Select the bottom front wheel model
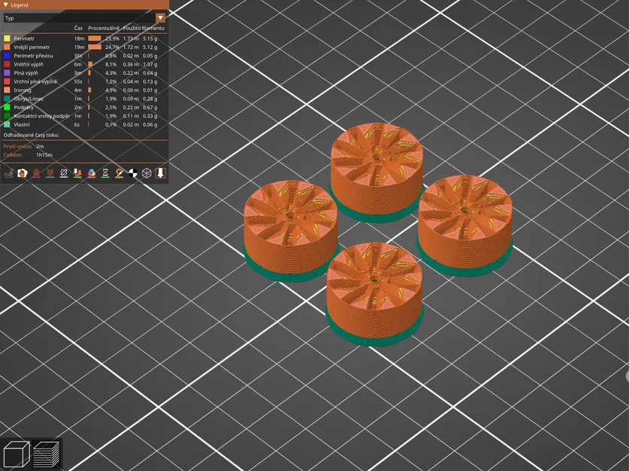 click(x=375, y=294)
